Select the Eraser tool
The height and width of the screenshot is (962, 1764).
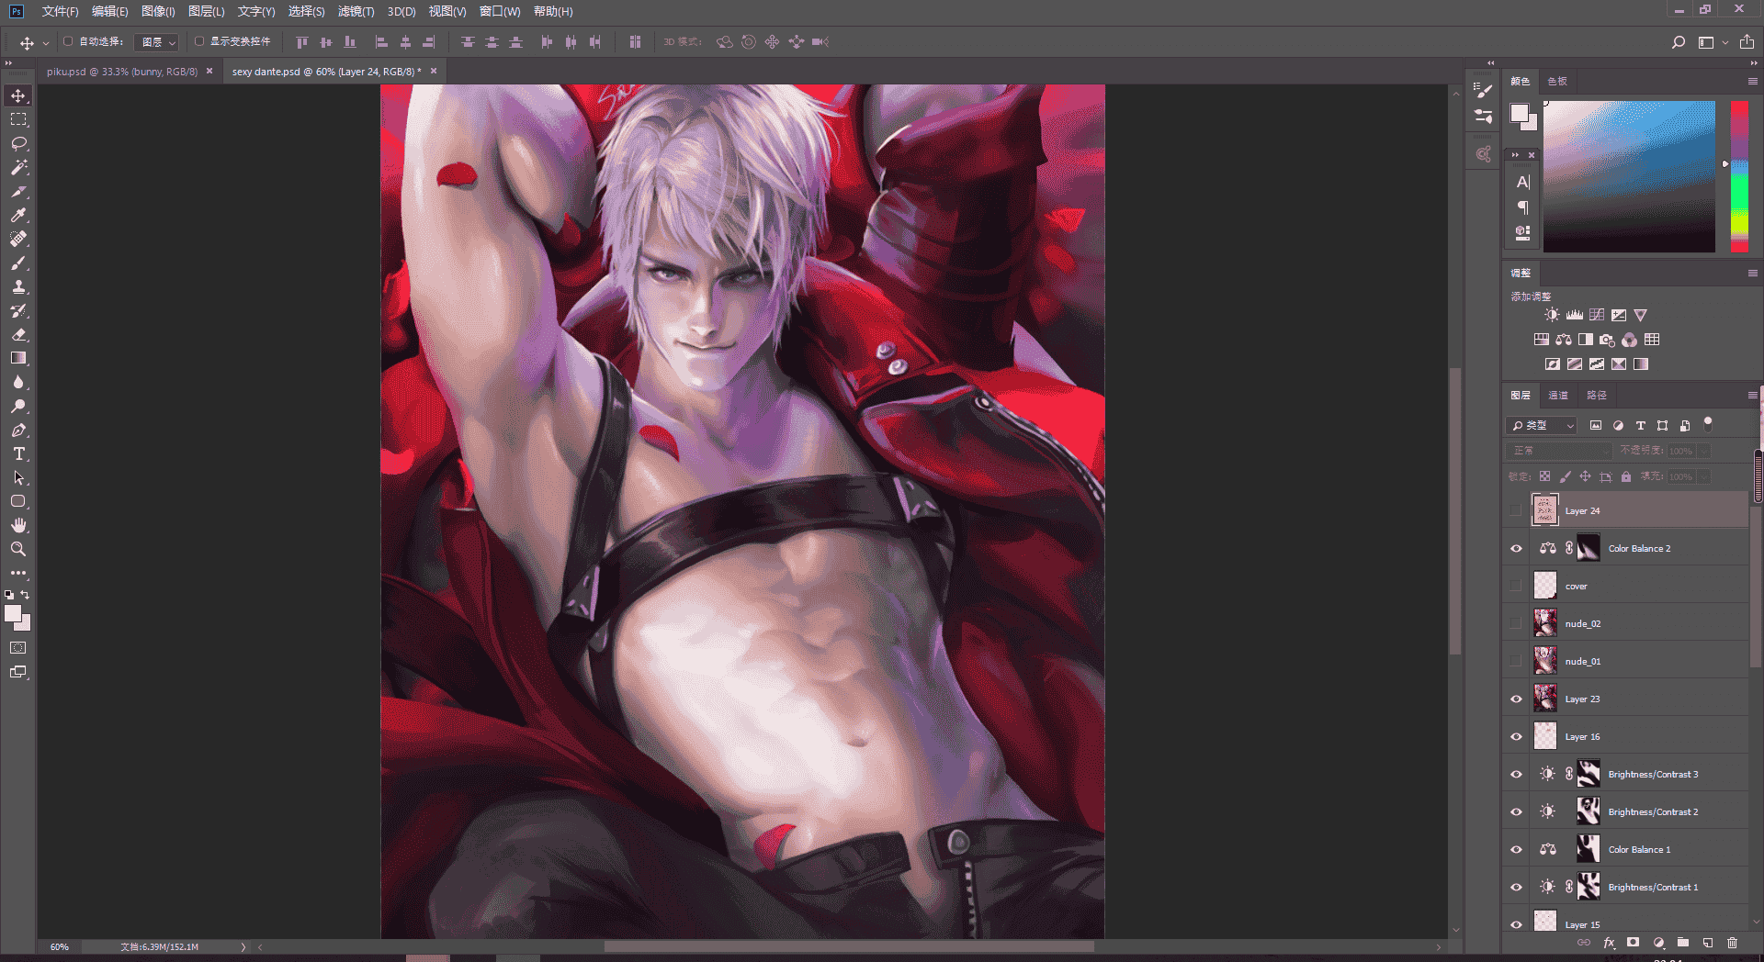(18, 334)
